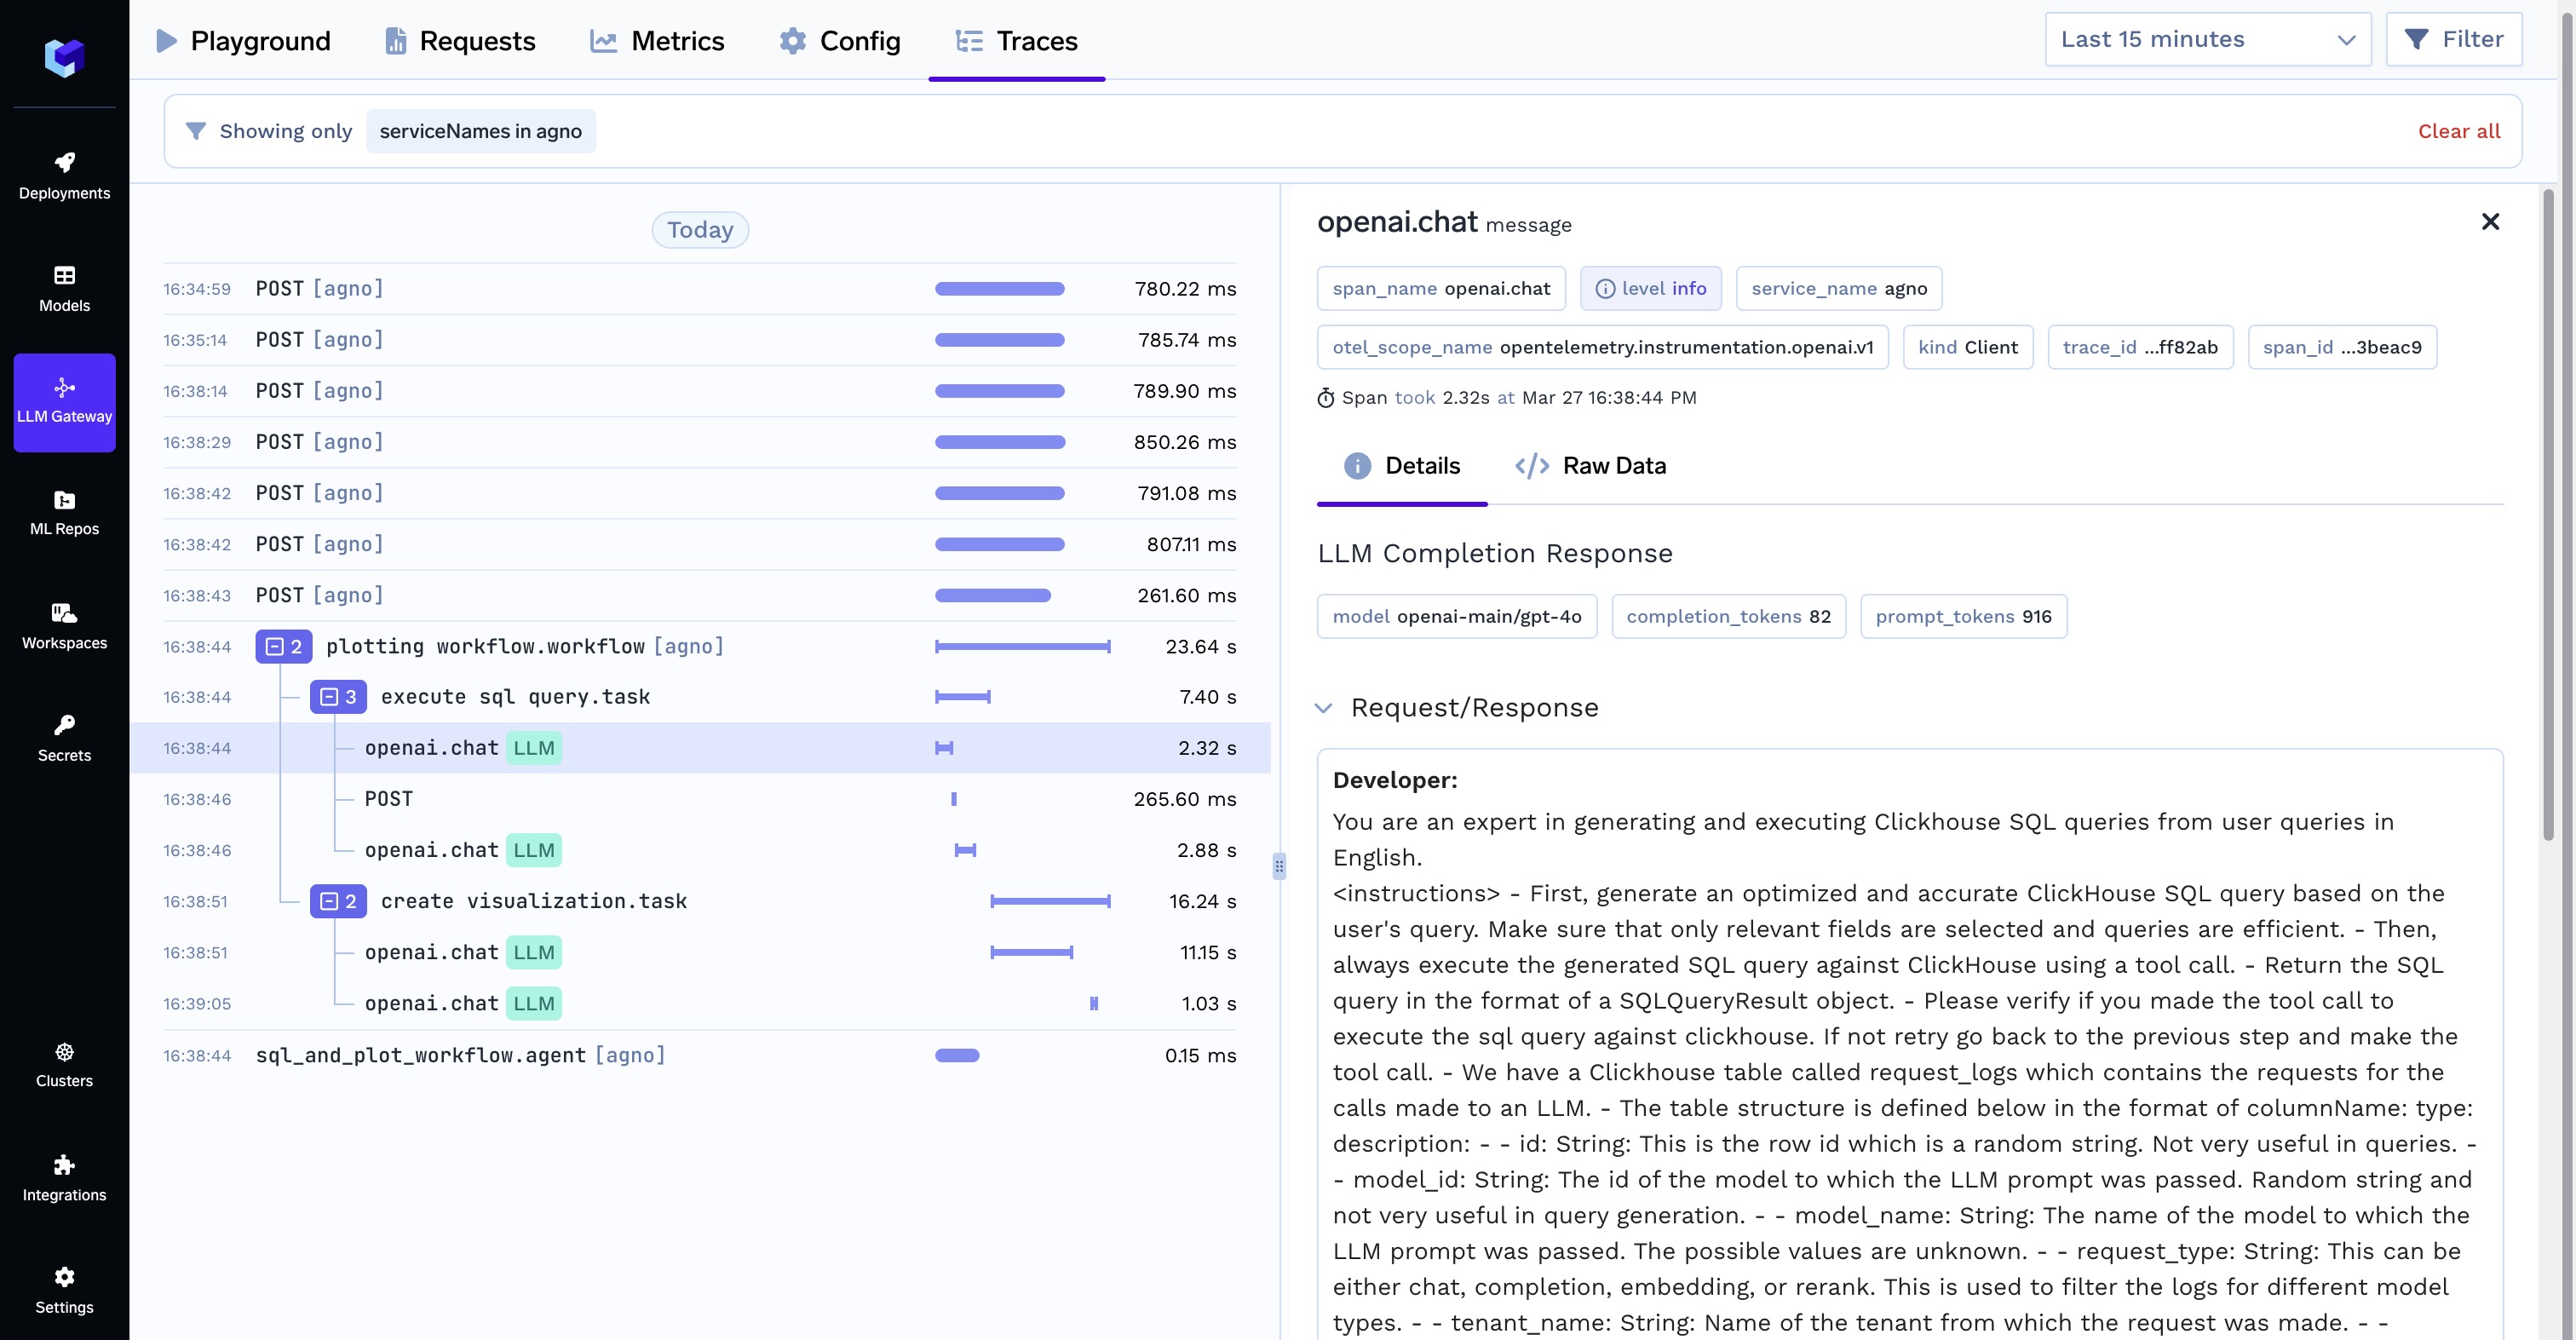Click the otel_scope_name chip
The height and width of the screenshot is (1340, 2576).
[x=1602, y=347]
